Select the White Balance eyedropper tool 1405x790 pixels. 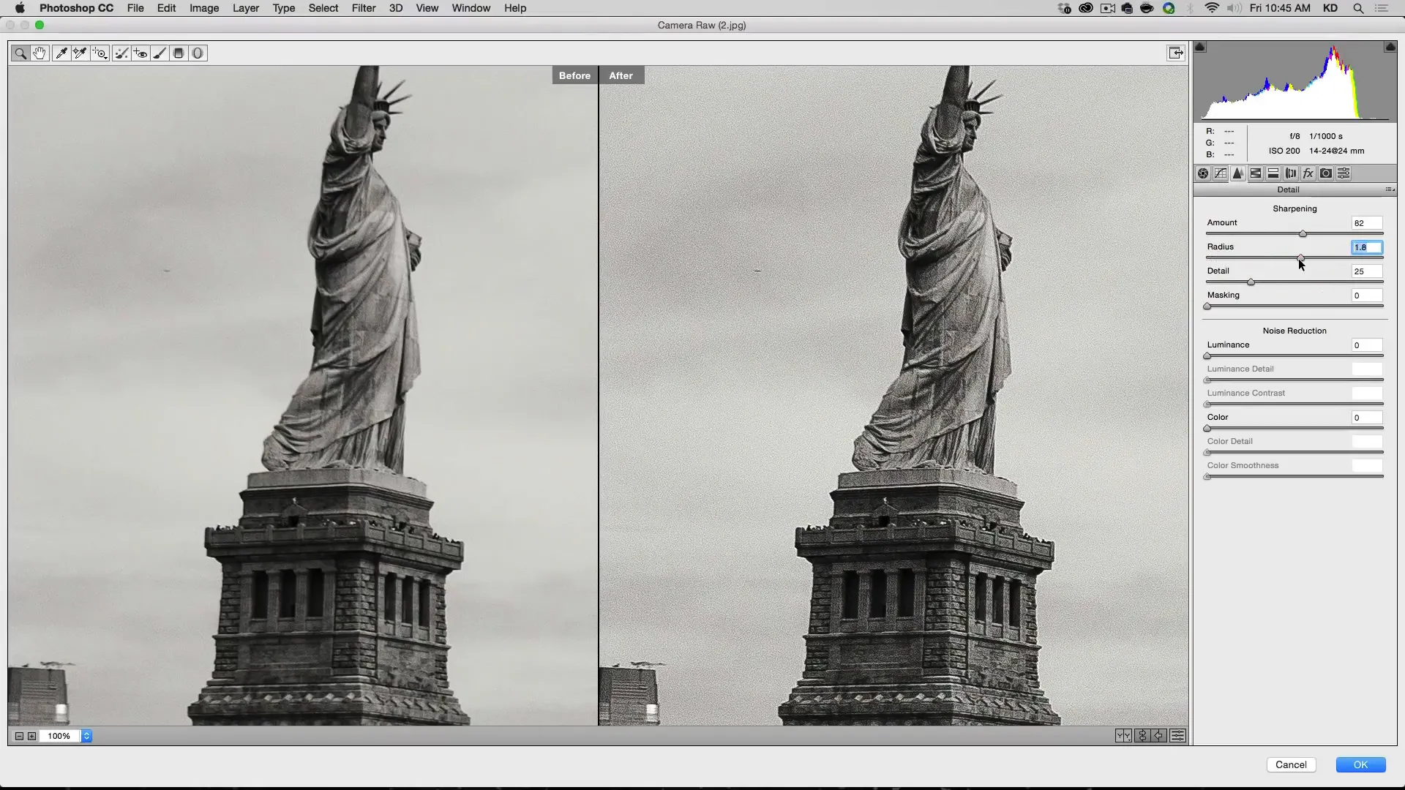[61, 53]
